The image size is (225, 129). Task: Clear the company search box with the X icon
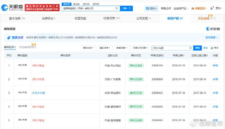(x=117, y=8)
